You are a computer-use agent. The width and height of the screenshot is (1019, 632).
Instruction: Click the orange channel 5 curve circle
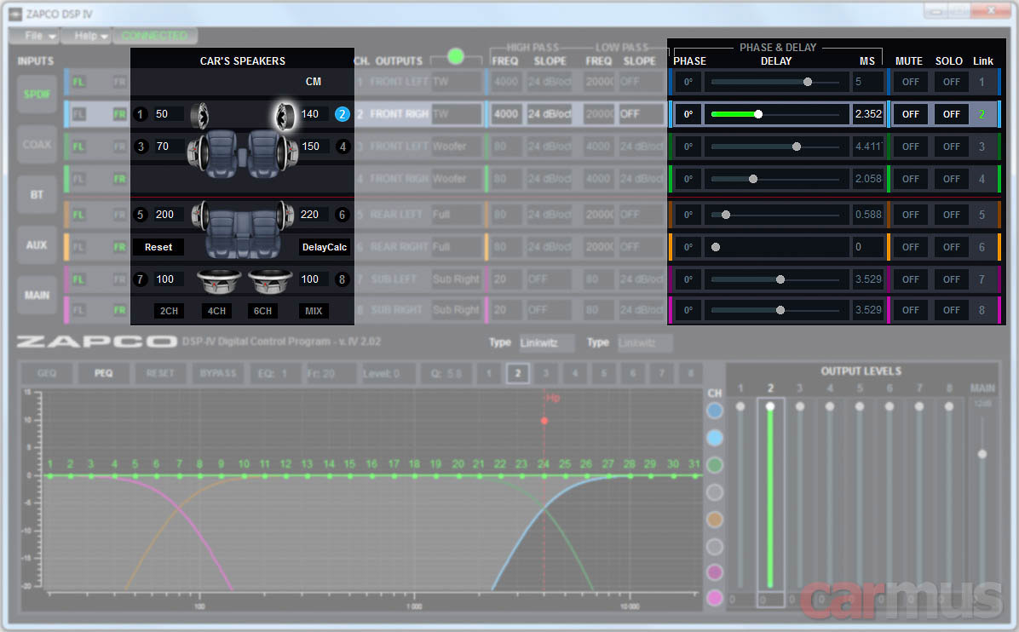(x=715, y=520)
